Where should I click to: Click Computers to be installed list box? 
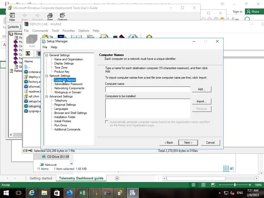(x=148, y=109)
